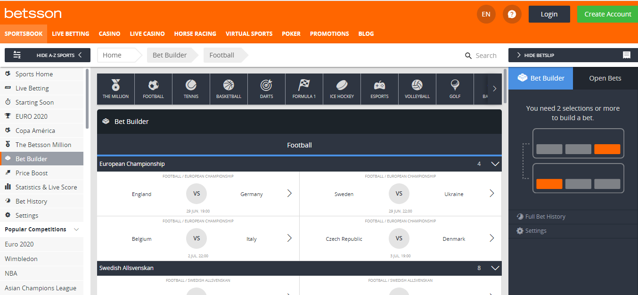Click the Bet Builder breadcrumb
Image resolution: width=638 pixels, height=295 pixels.
(x=171, y=55)
